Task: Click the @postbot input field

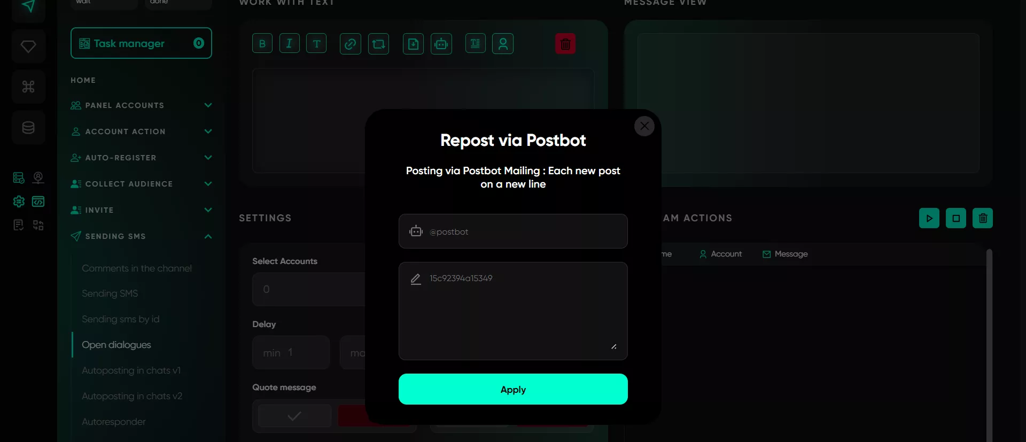Action: click(513, 231)
